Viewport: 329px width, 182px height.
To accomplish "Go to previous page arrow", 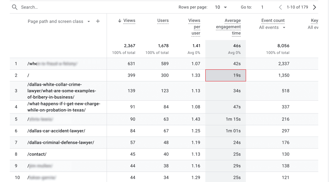I will [280, 7].
